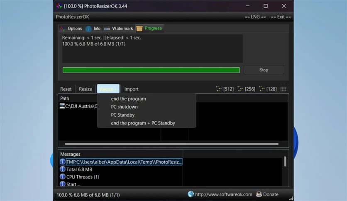Screen dimensions: 347x201
Task: Open the Options tab
Action: tap(71, 29)
